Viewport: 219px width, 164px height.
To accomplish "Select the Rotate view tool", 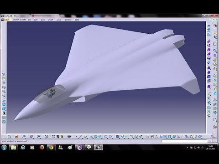I will point(4,87).
